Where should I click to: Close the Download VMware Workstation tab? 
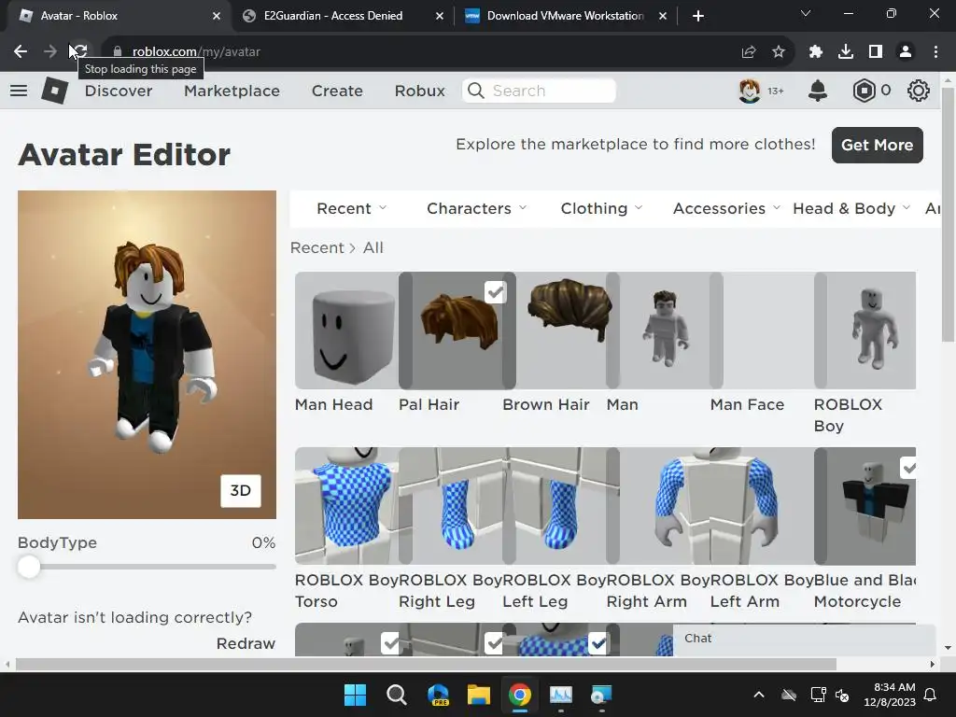(x=663, y=16)
